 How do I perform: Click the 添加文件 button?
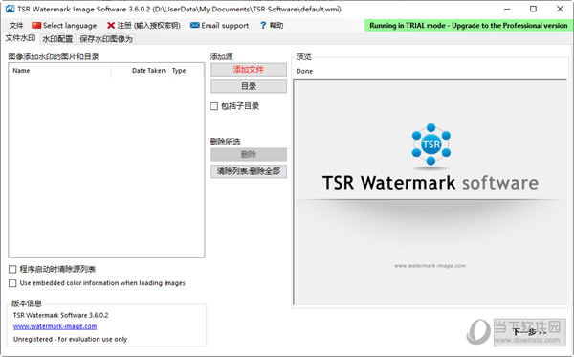pos(249,70)
